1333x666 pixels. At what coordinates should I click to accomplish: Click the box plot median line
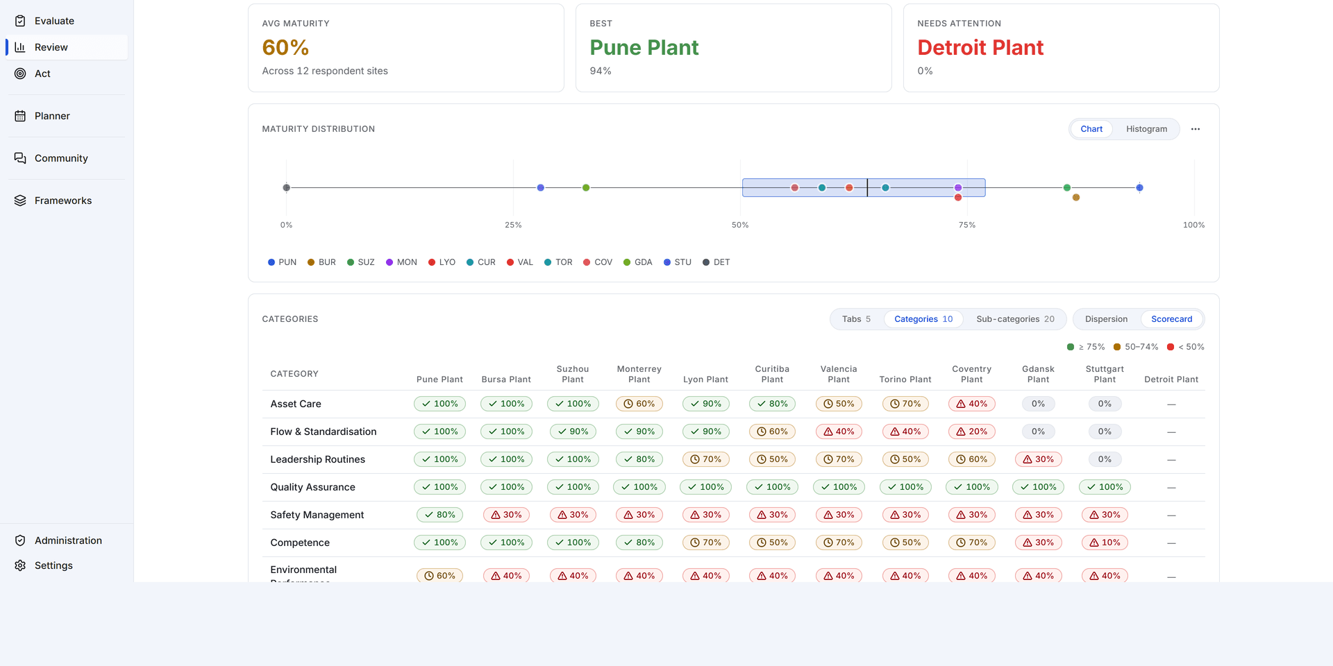pyautogui.click(x=867, y=187)
